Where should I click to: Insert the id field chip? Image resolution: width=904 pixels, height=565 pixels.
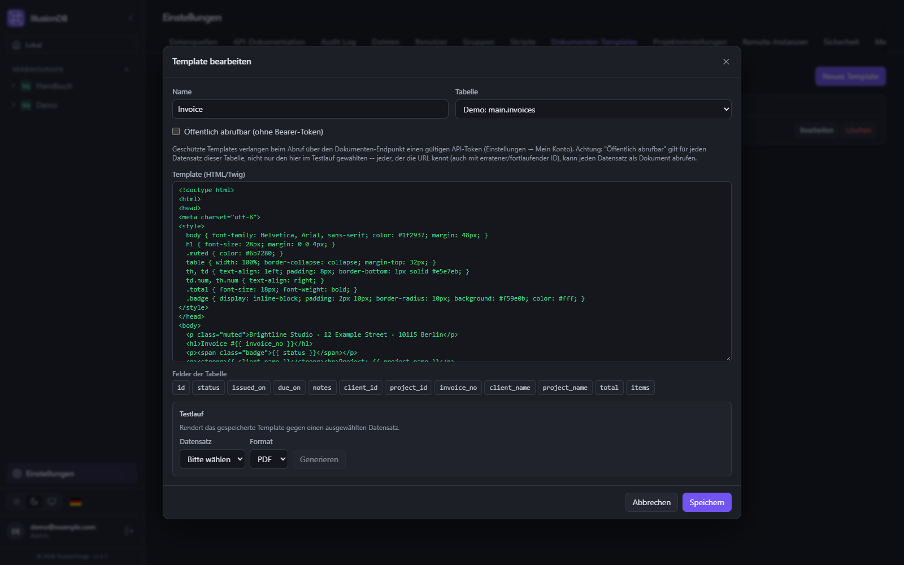(181, 388)
